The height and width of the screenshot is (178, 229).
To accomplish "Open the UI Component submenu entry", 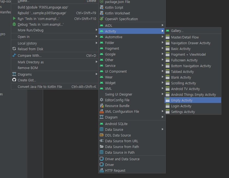I will (x=132, y=71).
